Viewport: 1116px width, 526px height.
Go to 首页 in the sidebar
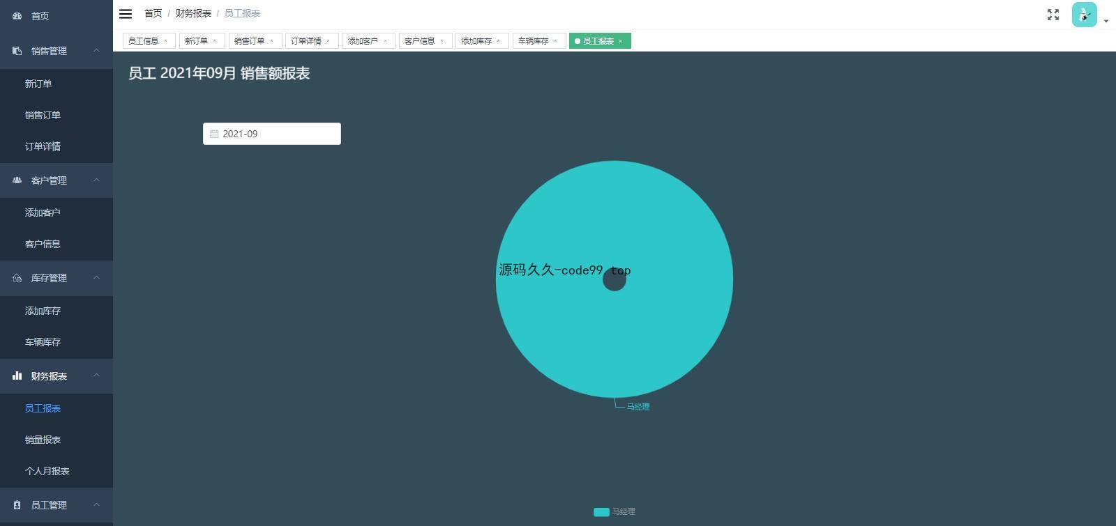coord(56,15)
